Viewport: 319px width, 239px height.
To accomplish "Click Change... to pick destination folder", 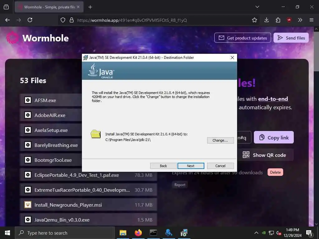I will tap(220, 140).
